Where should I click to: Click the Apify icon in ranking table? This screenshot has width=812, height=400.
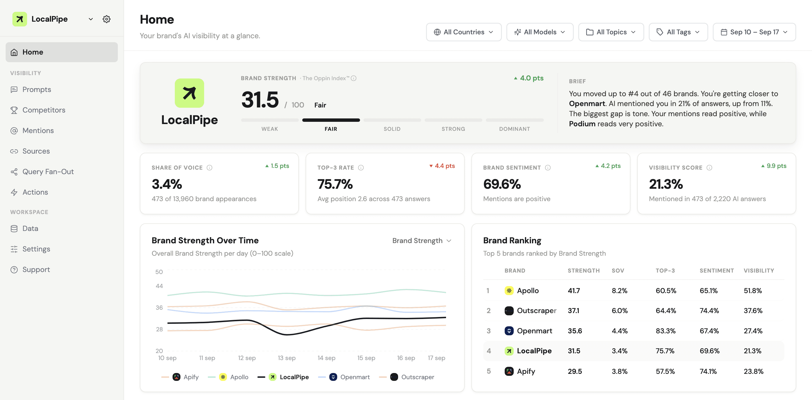tap(509, 371)
